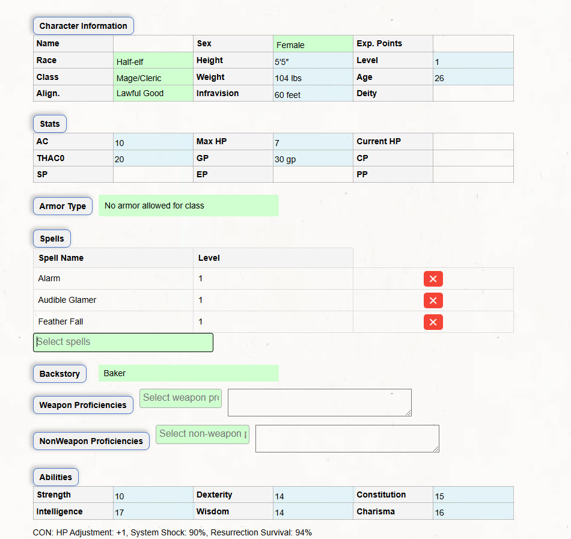The width and height of the screenshot is (571, 539).
Task: Click the Feather Fall spell name
Action: [61, 321]
